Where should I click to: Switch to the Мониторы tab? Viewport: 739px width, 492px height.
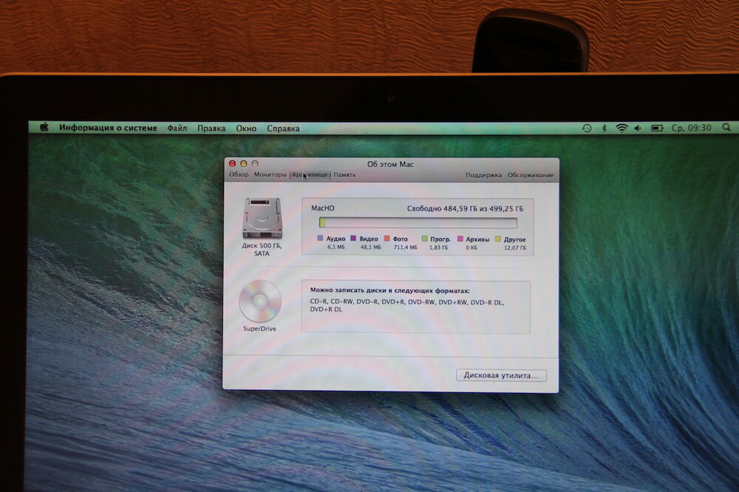tap(270, 174)
